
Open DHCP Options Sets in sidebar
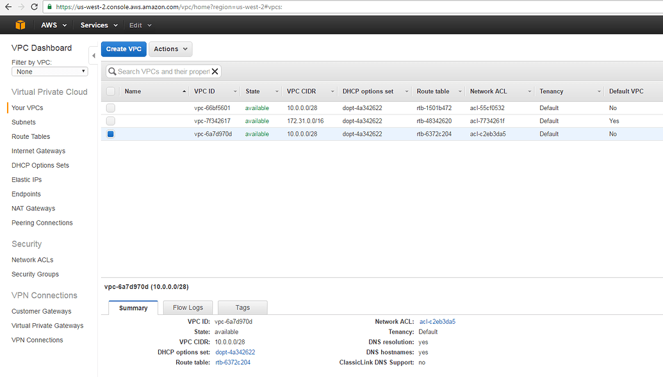click(40, 165)
